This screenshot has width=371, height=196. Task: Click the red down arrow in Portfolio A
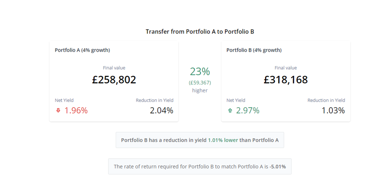58,111
